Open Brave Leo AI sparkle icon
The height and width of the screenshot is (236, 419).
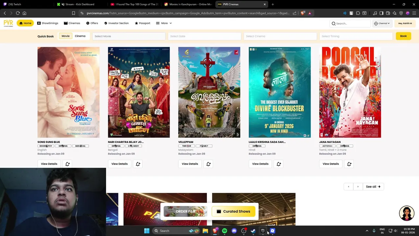click(x=394, y=13)
